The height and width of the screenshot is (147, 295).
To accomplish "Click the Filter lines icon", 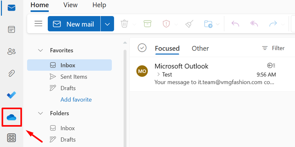I will tap(265, 48).
